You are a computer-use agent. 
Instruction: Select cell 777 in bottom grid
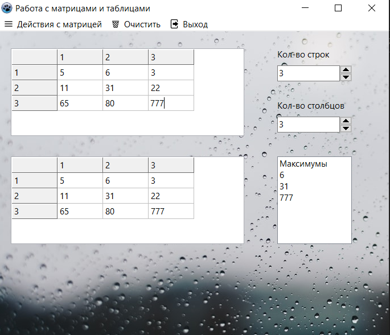coord(171,211)
